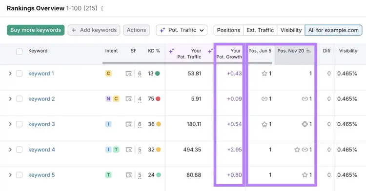Screen dimensions: 366x191
Task: Check the box for keyword 2
Action: pyautogui.click(x=19, y=99)
